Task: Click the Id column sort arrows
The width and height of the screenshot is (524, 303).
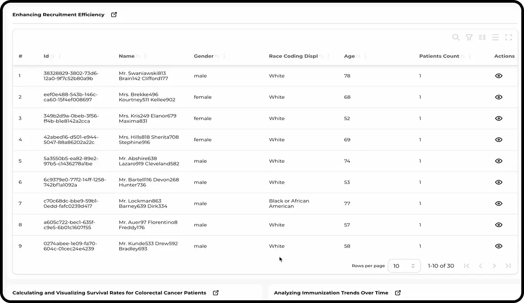Action: [x=53, y=56]
